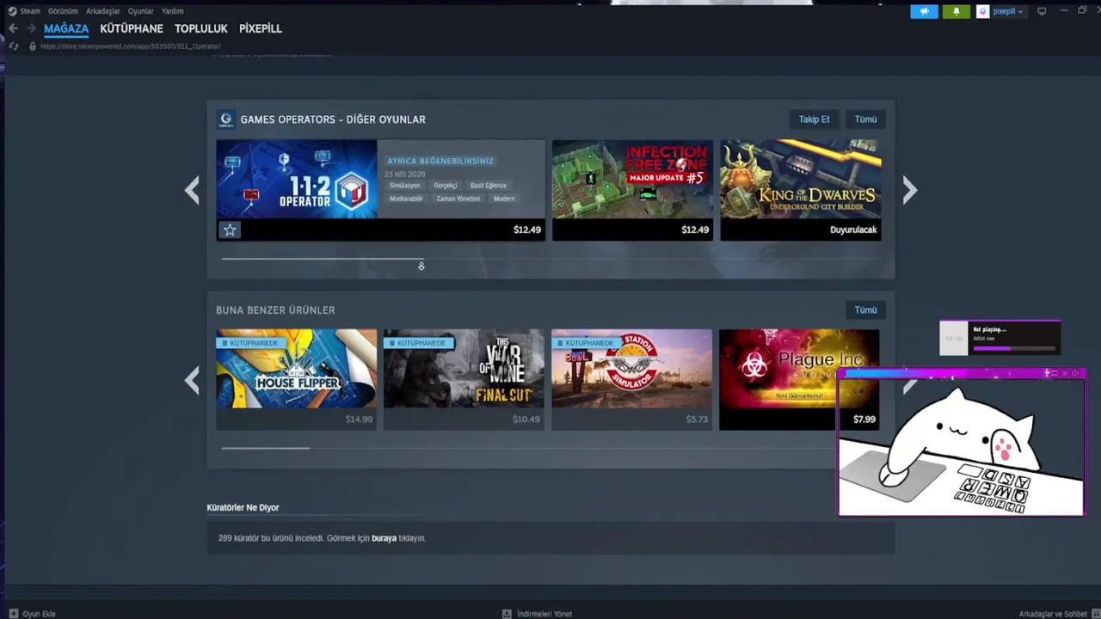Image resolution: width=1101 pixels, height=619 pixels.
Task: Click the Oyun Ekle plus icon
Action: [x=13, y=614]
